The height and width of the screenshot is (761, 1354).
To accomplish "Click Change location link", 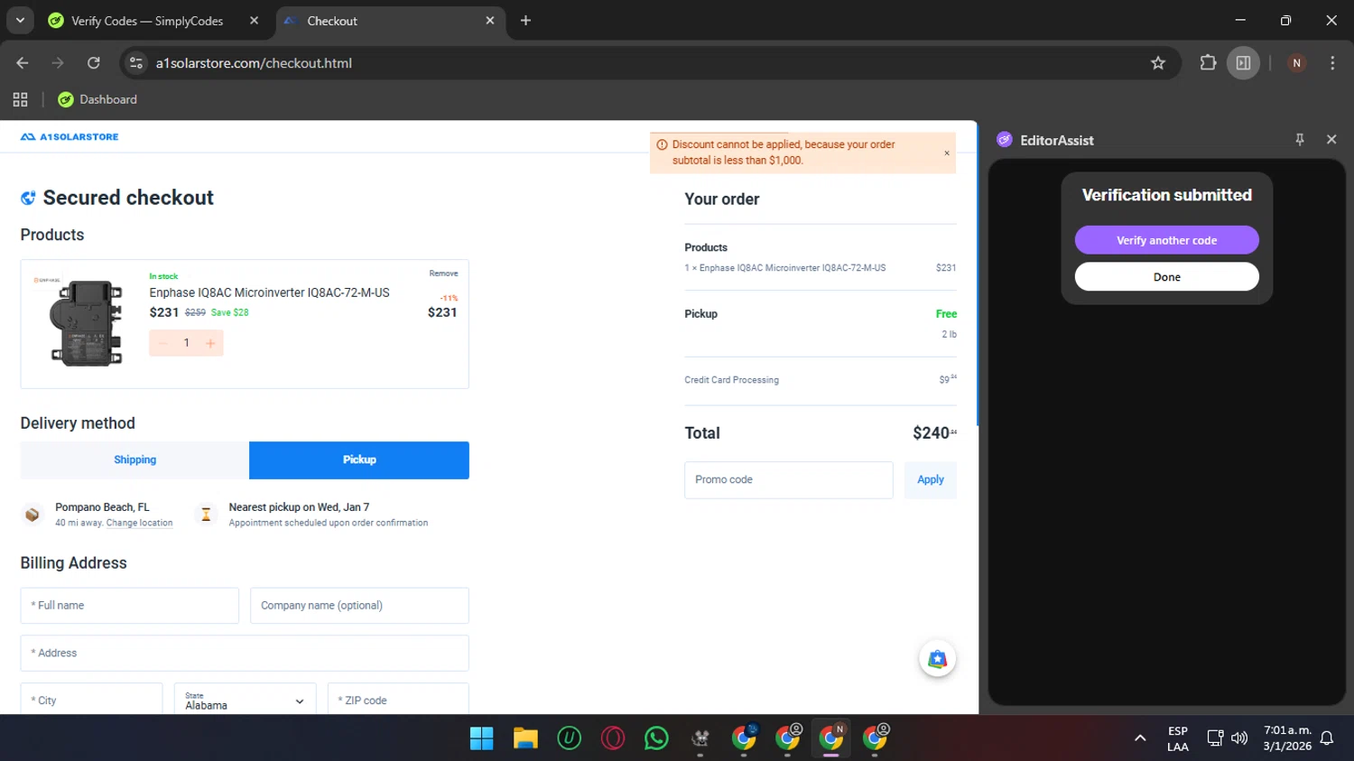I will (139, 524).
